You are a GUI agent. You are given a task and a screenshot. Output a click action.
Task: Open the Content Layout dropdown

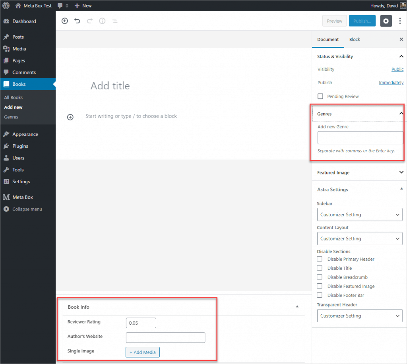359,238
